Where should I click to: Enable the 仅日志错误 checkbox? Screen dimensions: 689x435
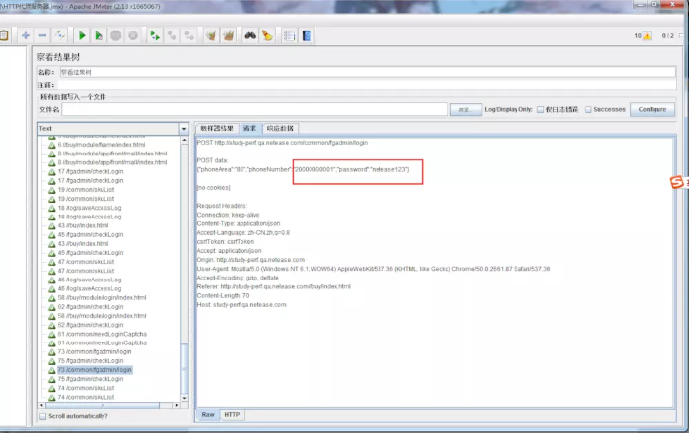[x=540, y=110]
